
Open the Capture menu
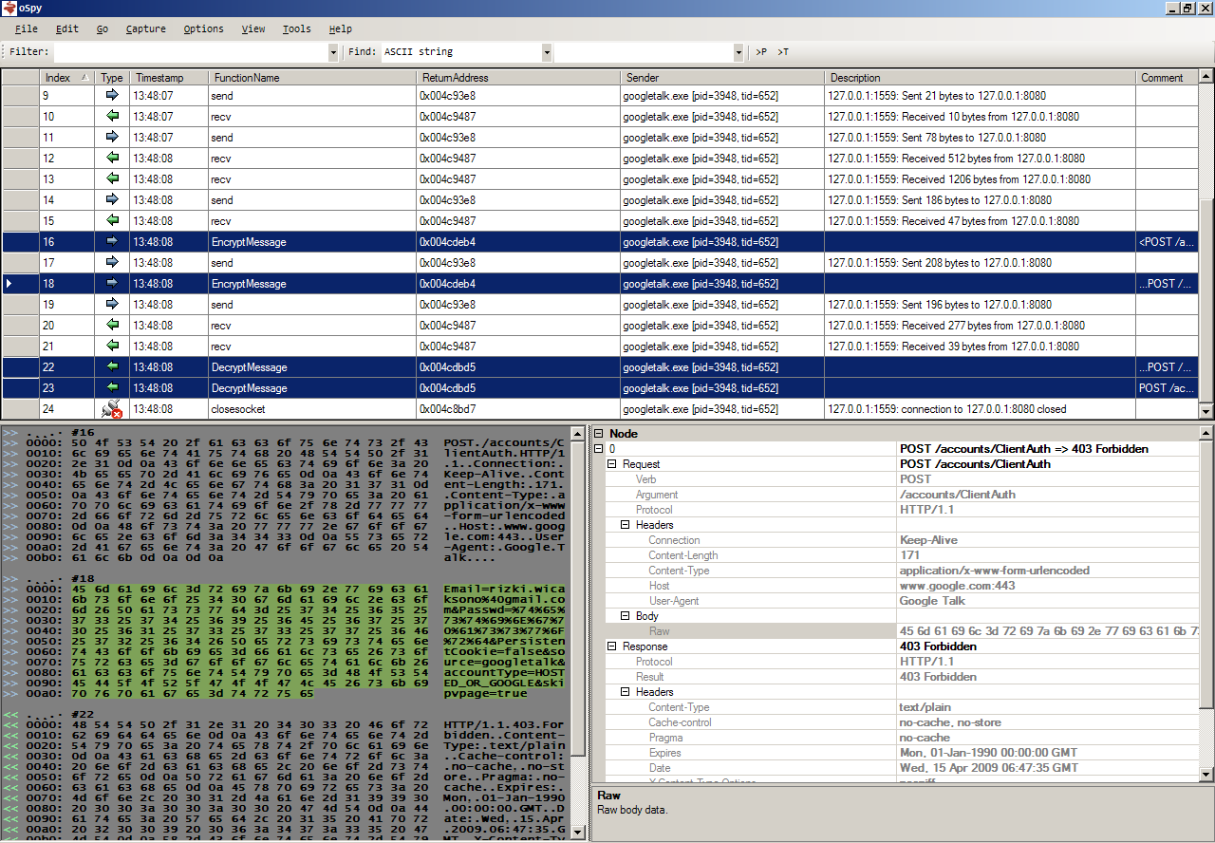coord(145,29)
